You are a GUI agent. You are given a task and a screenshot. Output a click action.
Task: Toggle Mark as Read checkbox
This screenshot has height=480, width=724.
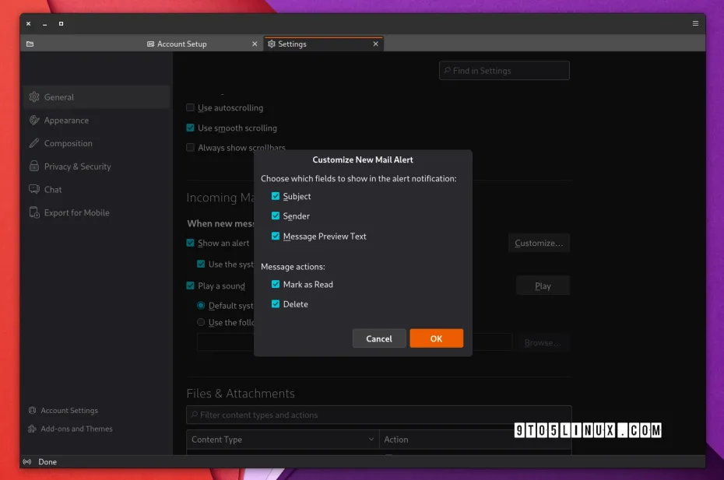[275, 284]
